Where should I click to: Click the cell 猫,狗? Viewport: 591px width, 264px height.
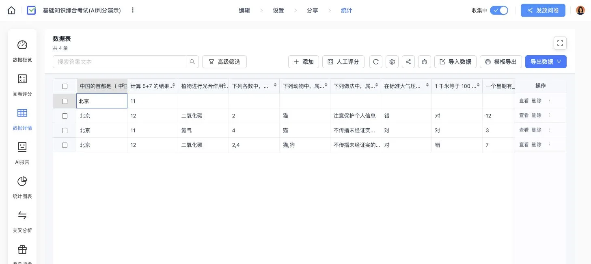click(305, 145)
